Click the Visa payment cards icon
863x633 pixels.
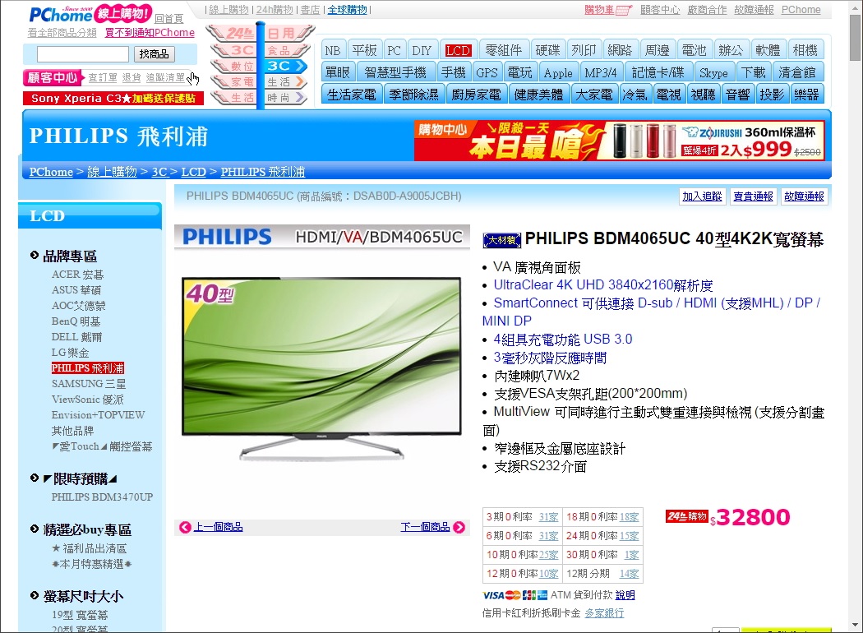click(515, 595)
